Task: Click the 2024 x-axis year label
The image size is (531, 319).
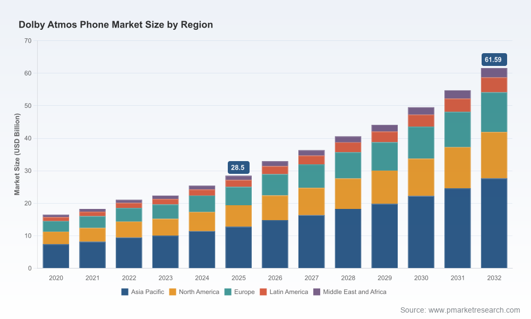Action: 202,278
